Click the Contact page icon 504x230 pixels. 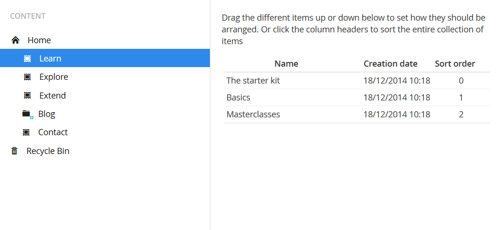pyautogui.click(x=26, y=132)
